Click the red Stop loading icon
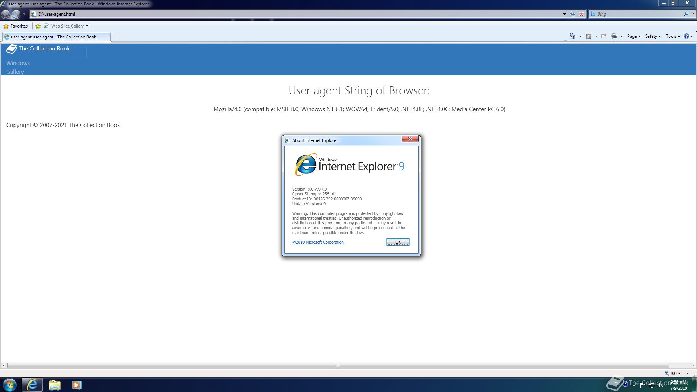The width and height of the screenshot is (697, 392). pos(582,14)
